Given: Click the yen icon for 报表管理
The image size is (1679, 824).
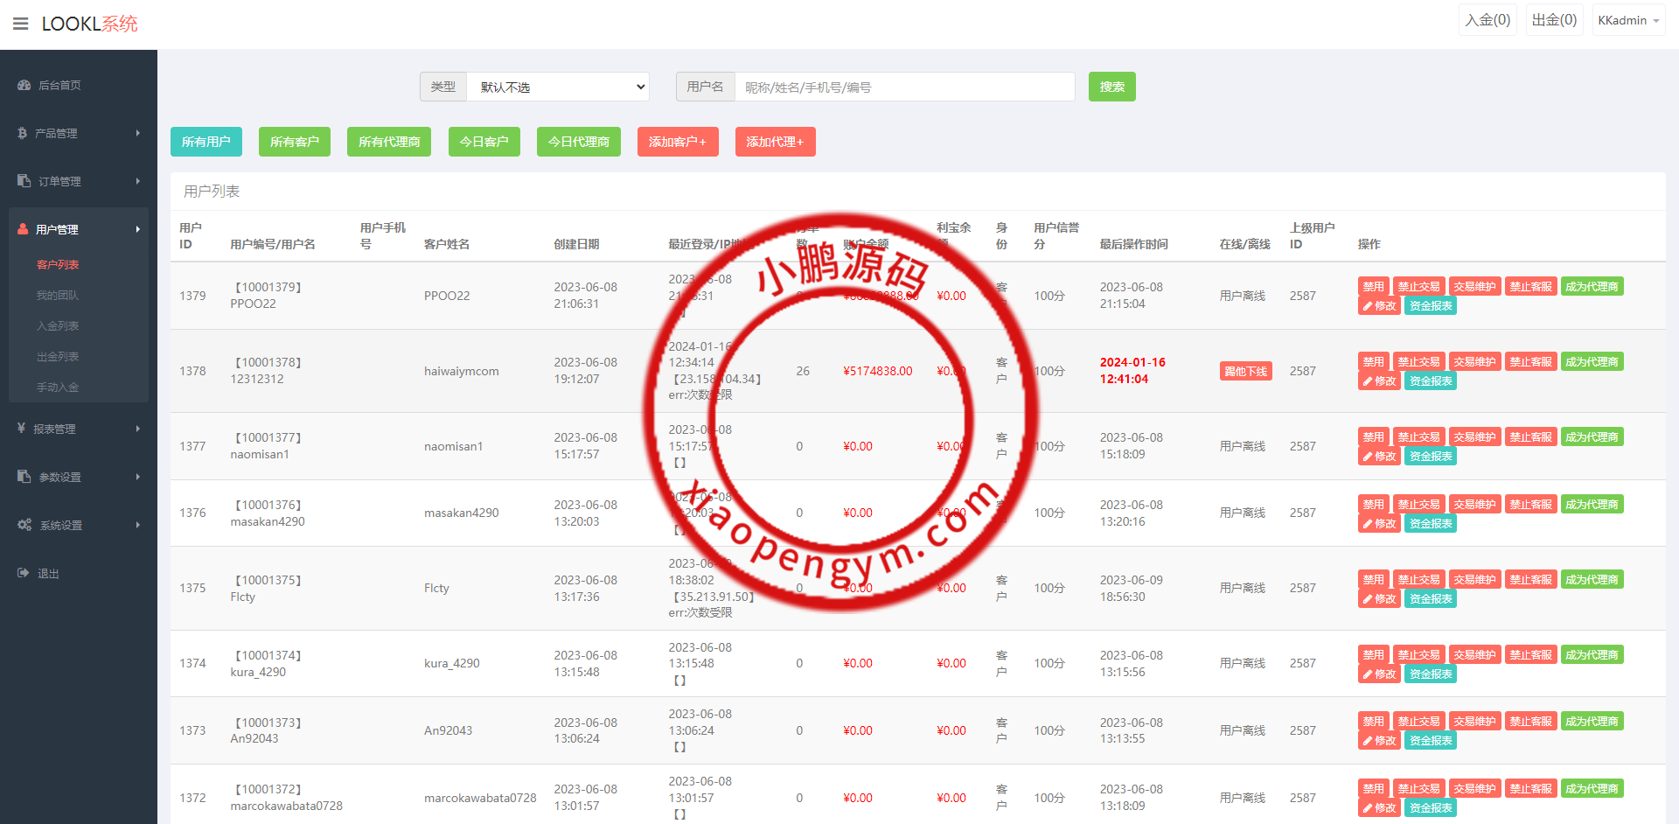Looking at the screenshot, I should 21,429.
